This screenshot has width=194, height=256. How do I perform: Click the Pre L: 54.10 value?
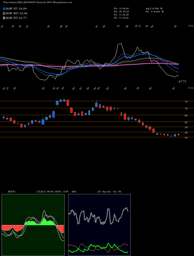(121, 15)
